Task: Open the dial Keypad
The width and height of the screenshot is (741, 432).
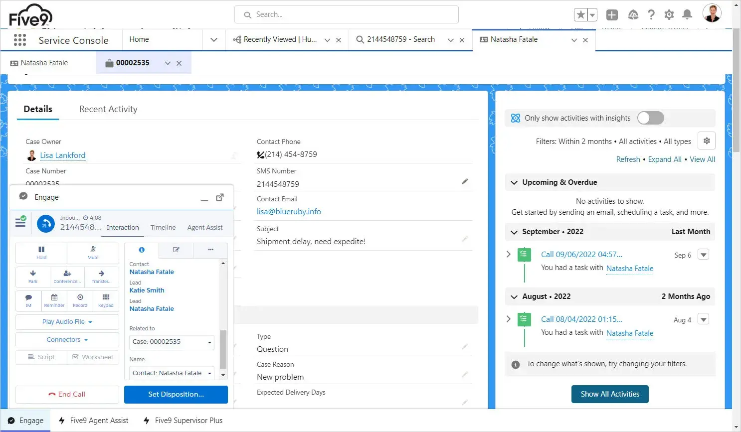Action: click(106, 301)
